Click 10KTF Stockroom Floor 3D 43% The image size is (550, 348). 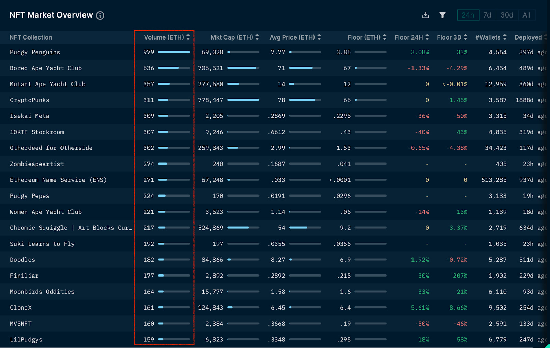(x=462, y=132)
